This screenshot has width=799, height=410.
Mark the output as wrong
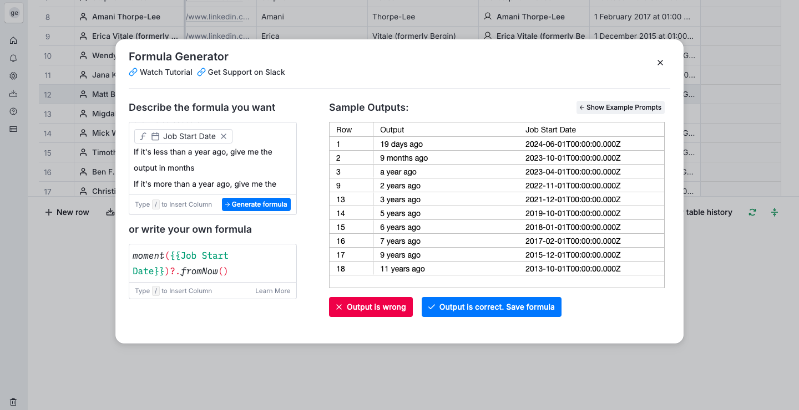pyautogui.click(x=371, y=307)
